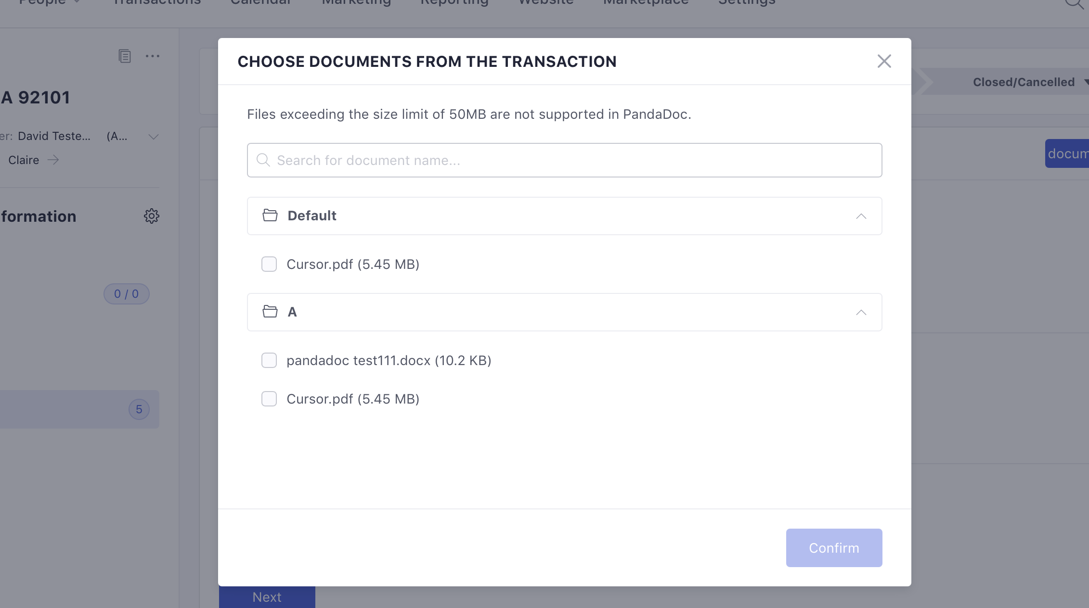
Task: Check Cursor.pdf under folder A
Action: coord(269,399)
